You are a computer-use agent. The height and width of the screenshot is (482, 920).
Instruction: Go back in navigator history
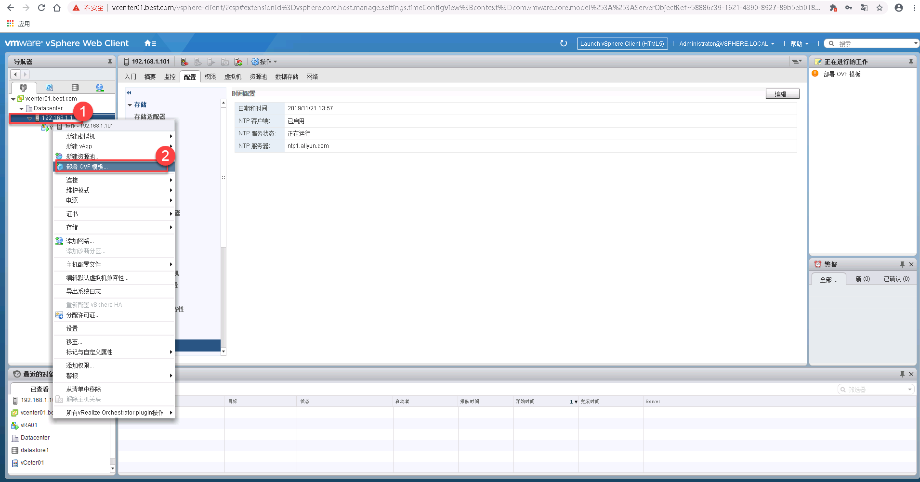pos(15,74)
